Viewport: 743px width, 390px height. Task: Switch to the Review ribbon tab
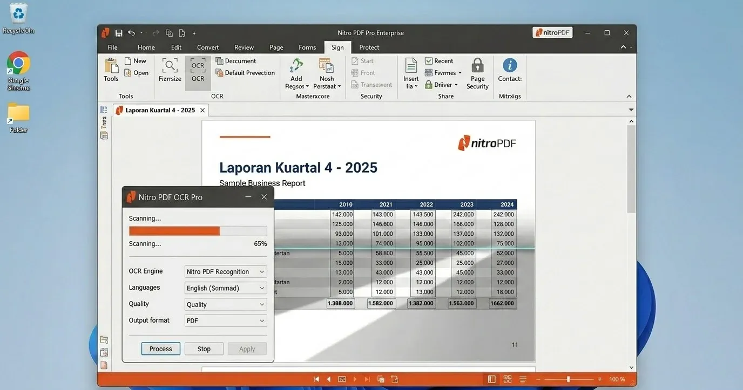[244, 47]
